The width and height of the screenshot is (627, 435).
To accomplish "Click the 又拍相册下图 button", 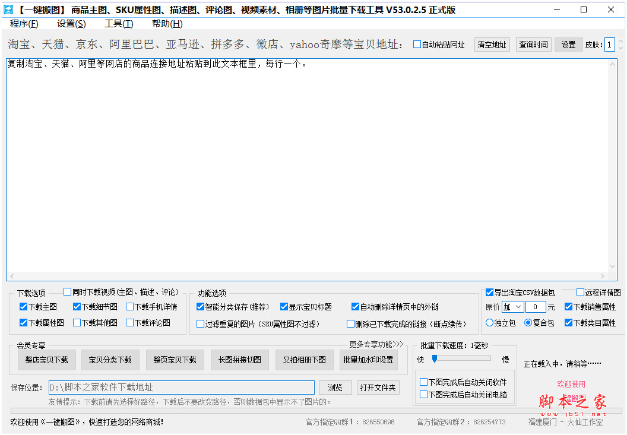I will pos(305,360).
